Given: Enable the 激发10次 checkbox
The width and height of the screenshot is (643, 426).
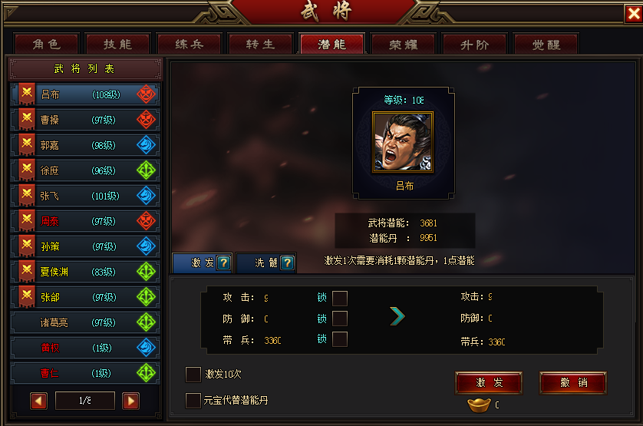Looking at the screenshot, I should (193, 375).
